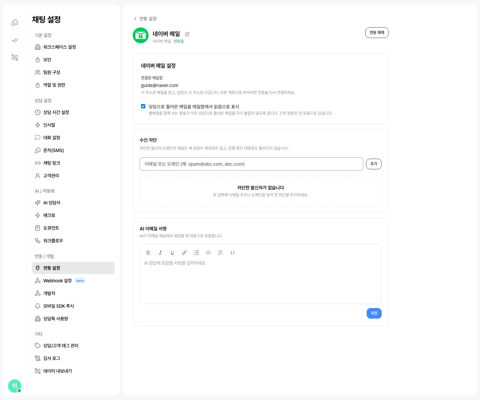Viewport: 480px width, 400px height.
Task: Click inside the AI signature text area
Action: pos(261,280)
